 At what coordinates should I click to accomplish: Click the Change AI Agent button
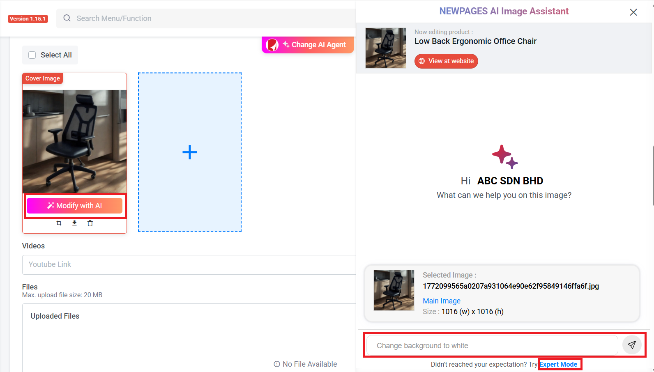click(x=308, y=45)
